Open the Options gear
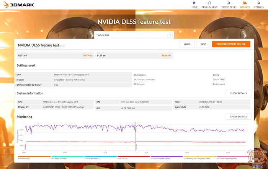The height and width of the screenshot is (169, 268). click(x=258, y=5)
